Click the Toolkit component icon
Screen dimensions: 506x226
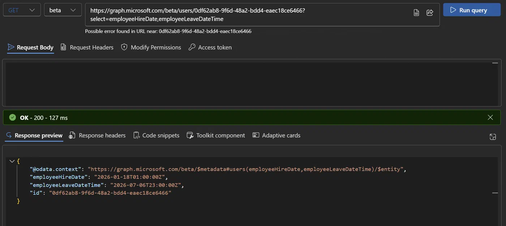(x=190, y=135)
